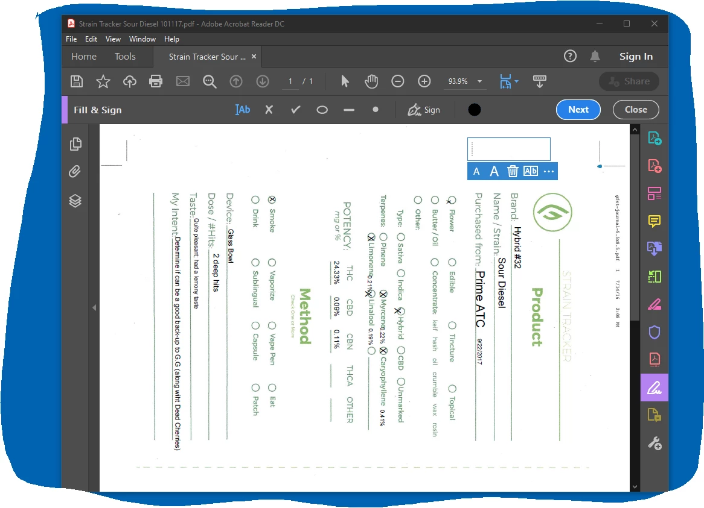Image resolution: width=704 pixels, height=508 pixels.
Task: Click the Close button in Fill & Sign bar
Action: pyautogui.click(x=636, y=110)
